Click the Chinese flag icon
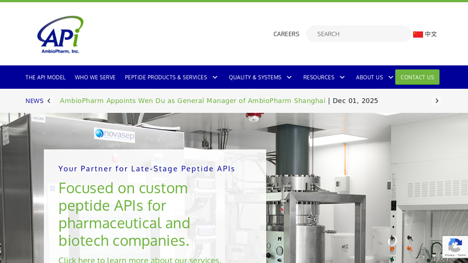 tap(418, 34)
